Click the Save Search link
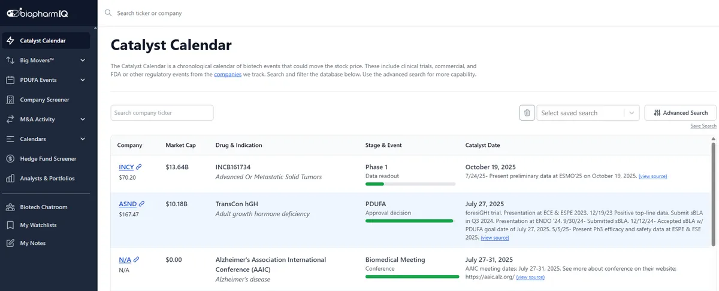 click(703, 126)
